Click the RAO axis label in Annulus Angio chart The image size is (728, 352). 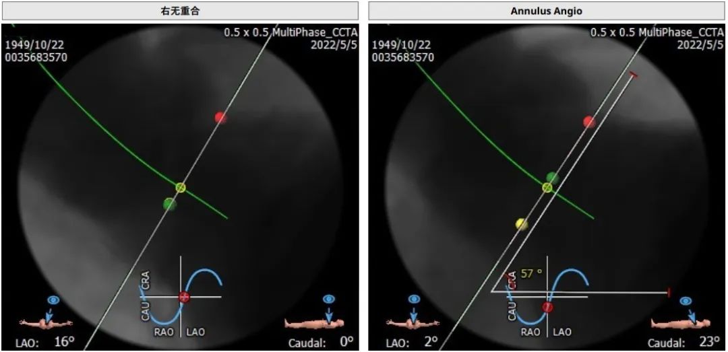(531, 332)
